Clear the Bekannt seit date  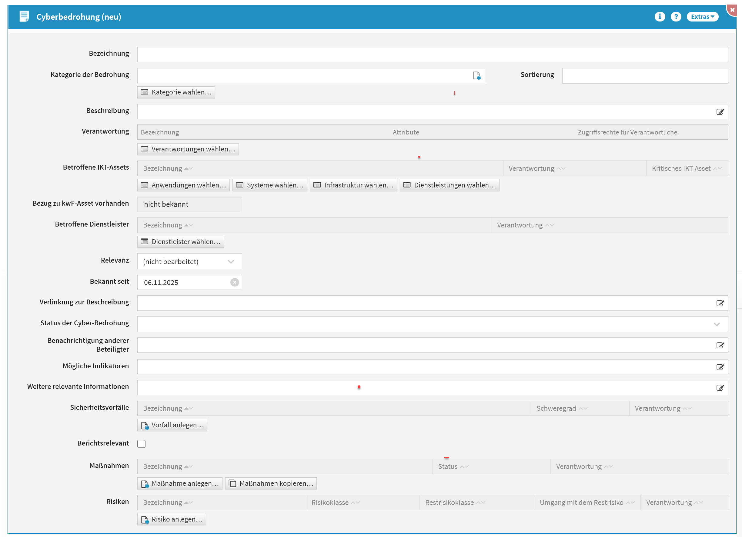(x=235, y=282)
